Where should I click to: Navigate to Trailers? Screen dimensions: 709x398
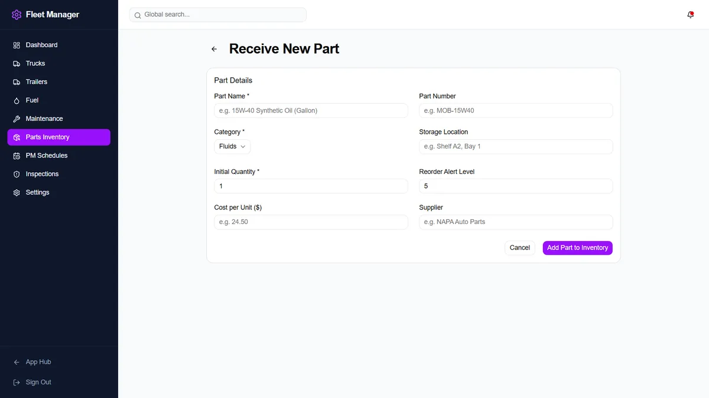pos(58,82)
